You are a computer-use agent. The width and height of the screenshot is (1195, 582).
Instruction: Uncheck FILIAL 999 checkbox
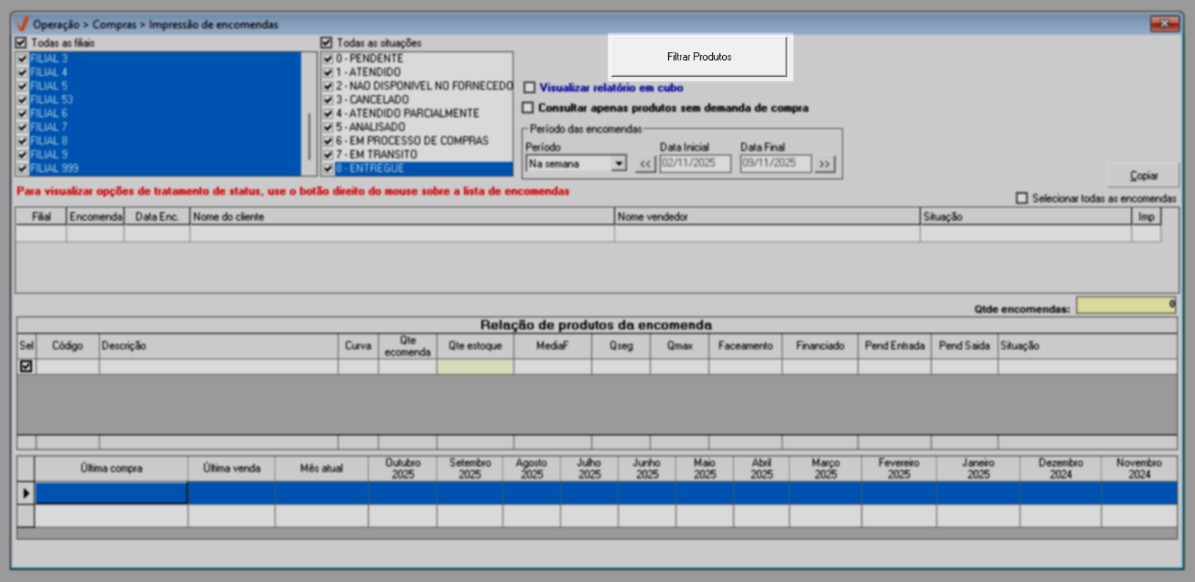pos(23,168)
